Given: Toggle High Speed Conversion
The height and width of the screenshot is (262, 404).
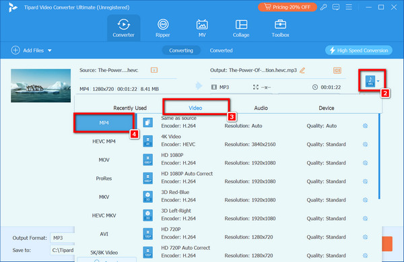Looking at the screenshot, I should tap(359, 51).
